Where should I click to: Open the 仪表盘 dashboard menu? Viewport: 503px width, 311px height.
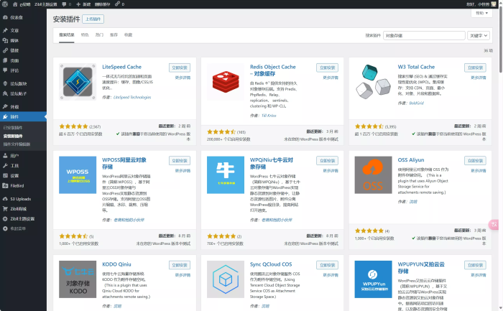click(x=16, y=18)
